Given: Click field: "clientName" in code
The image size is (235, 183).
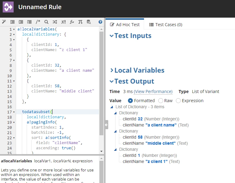Looking at the screenshot, I should pyautogui.click(x=59, y=143).
